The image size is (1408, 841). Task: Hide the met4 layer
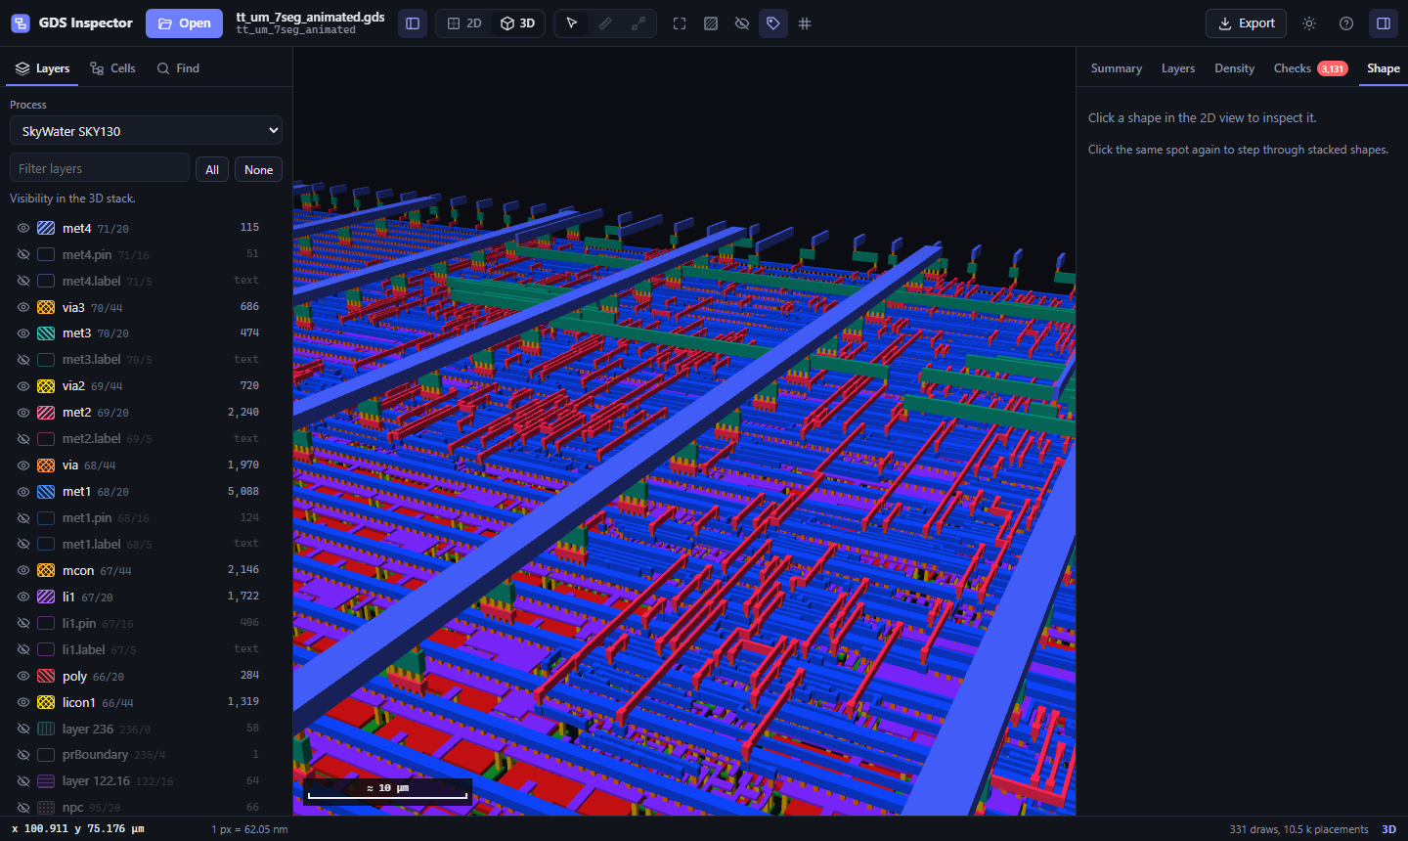pyautogui.click(x=23, y=228)
